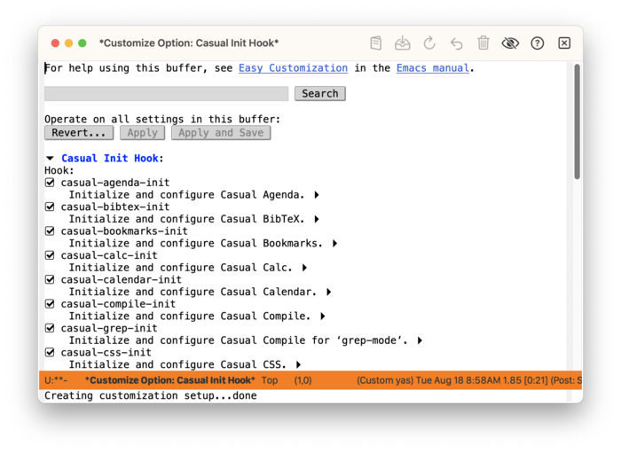Image resolution: width=621 pixels, height=453 pixels.
Task: Click the save-to-tray toolbar icon
Action: [402, 43]
